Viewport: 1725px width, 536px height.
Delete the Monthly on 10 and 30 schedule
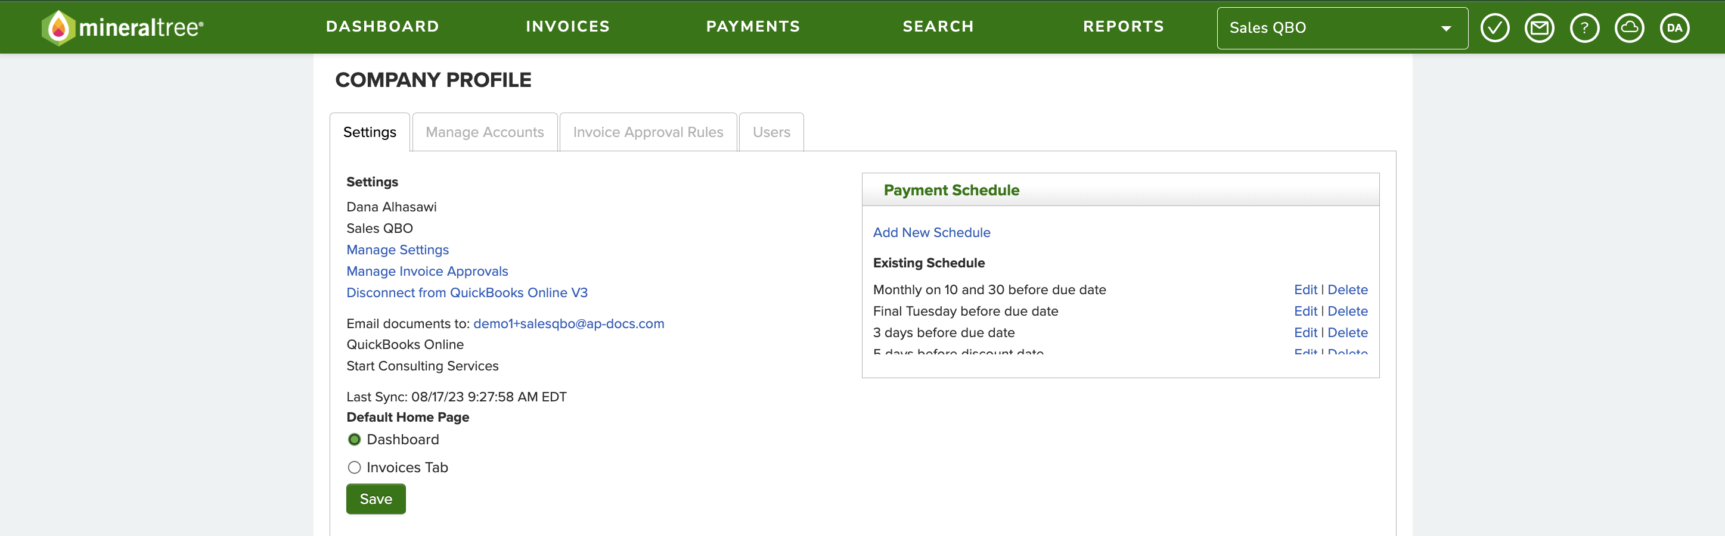pos(1347,290)
